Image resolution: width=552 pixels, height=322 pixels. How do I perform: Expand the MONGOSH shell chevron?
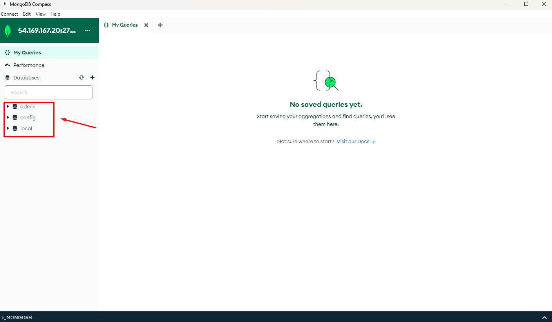[x=544, y=317]
